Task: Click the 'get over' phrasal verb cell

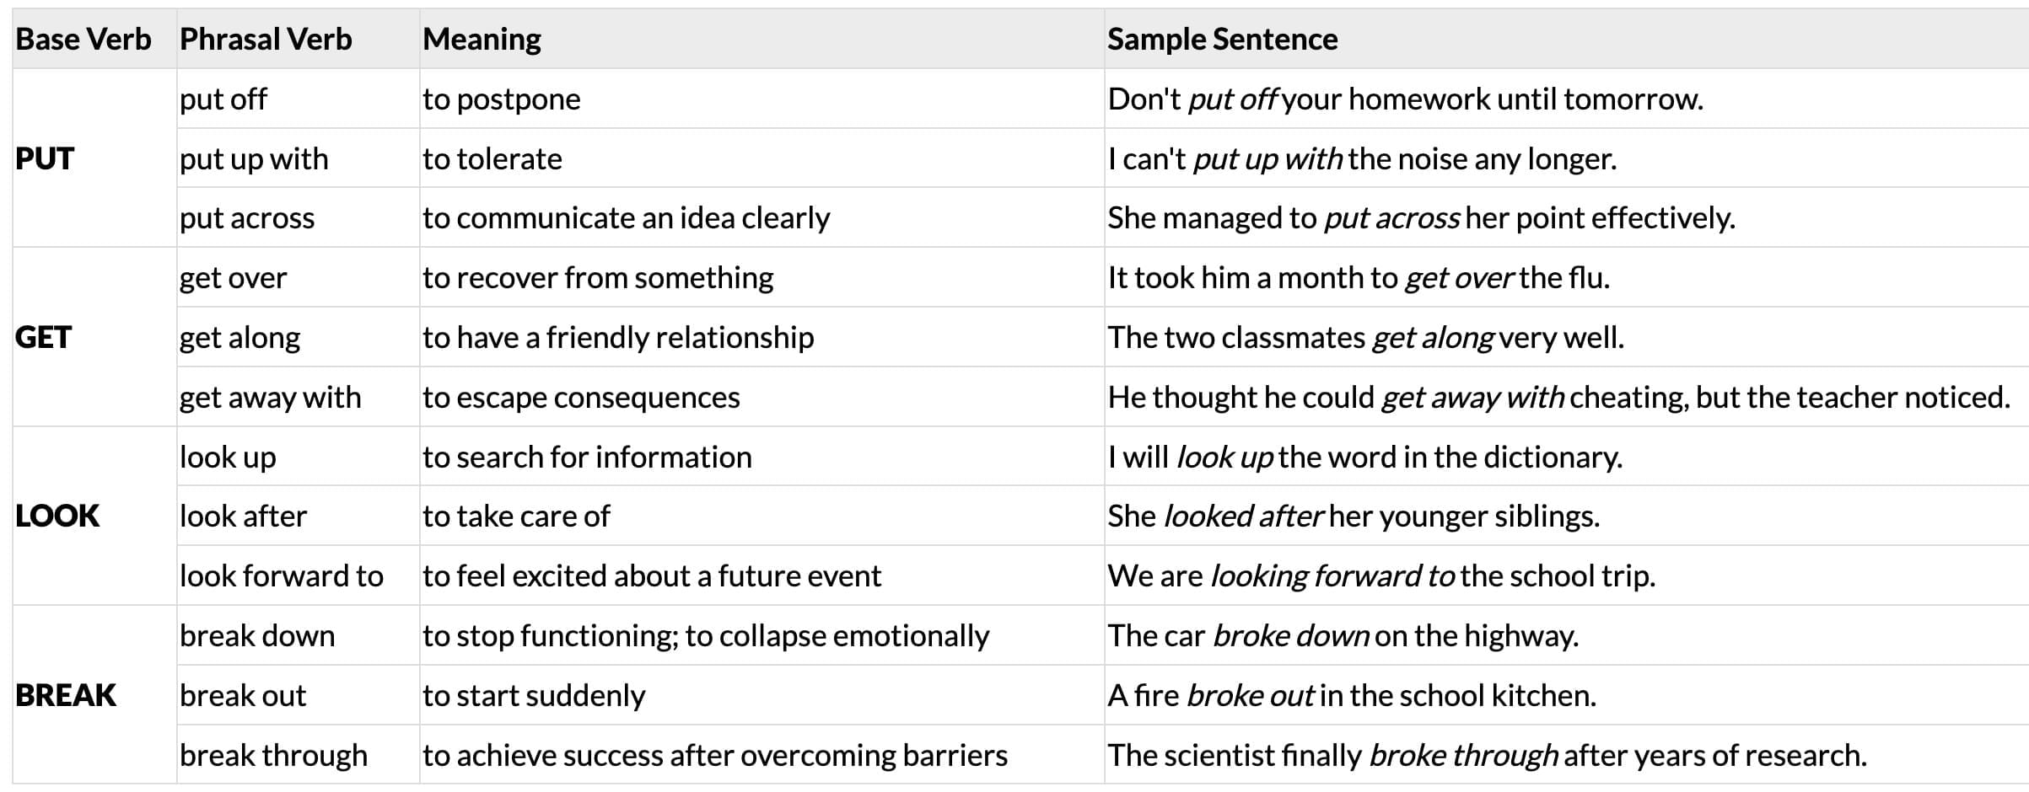Action: tap(233, 278)
